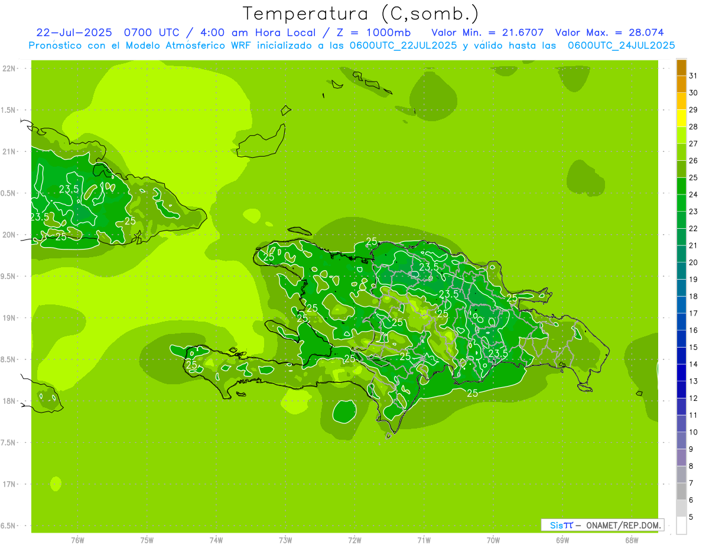
Task: Click purple legend swatch between 9 and 10
Action: [x=681, y=440]
